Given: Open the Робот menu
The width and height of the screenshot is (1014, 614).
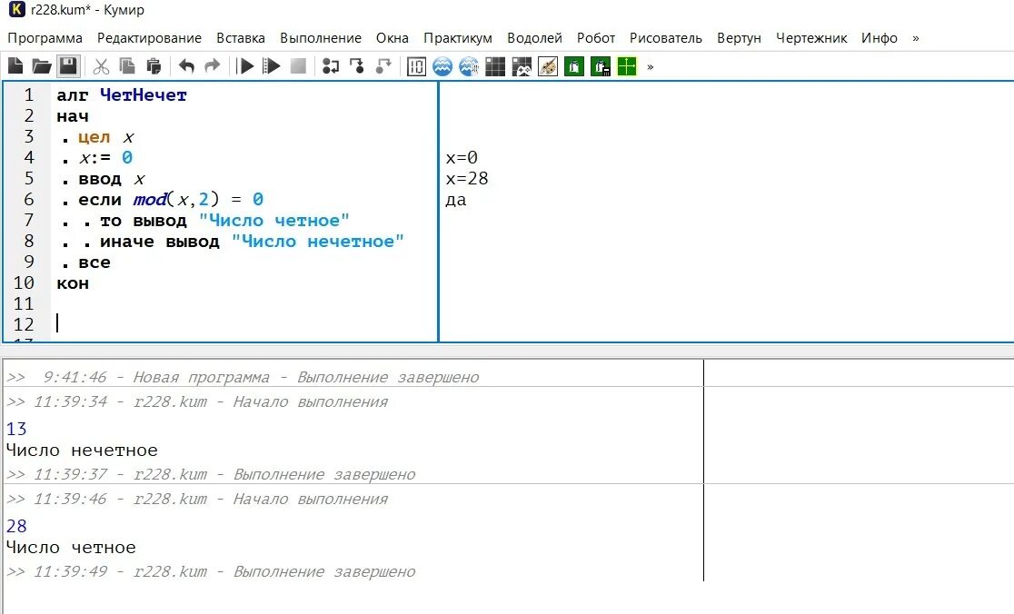Looking at the screenshot, I should pos(596,38).
